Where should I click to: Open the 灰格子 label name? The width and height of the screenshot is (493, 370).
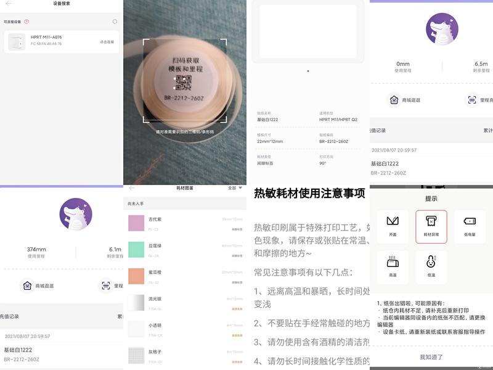[155, 351]
